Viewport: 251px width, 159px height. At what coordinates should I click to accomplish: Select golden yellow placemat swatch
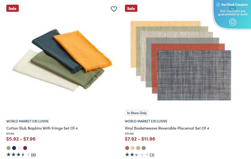[138, 148]
